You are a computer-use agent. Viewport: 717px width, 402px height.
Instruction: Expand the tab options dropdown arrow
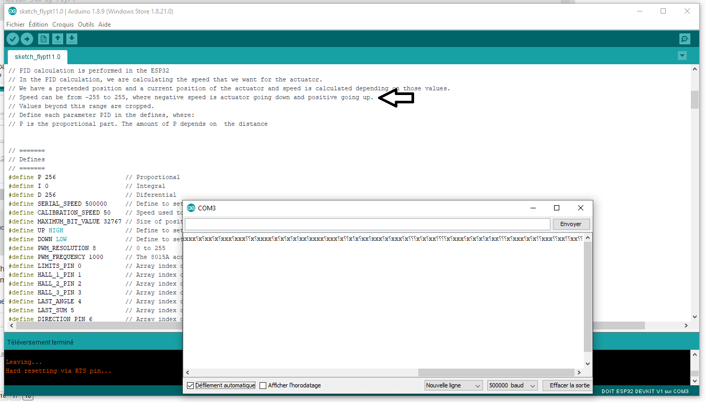681,56
